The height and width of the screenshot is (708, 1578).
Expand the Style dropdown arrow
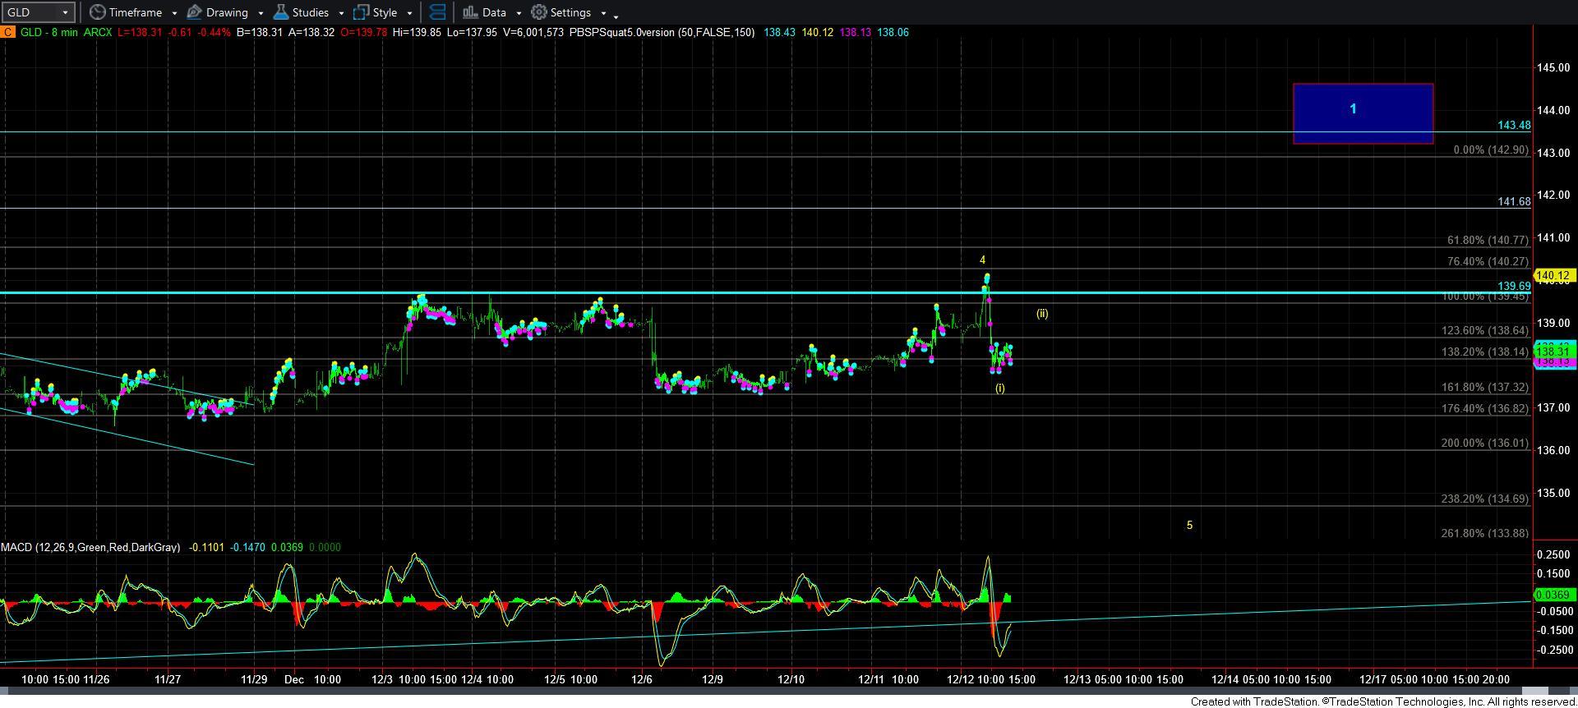[409, 13]
